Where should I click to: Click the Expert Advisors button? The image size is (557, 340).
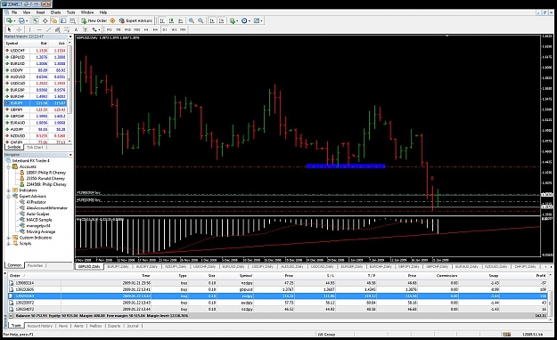[135, 20]
